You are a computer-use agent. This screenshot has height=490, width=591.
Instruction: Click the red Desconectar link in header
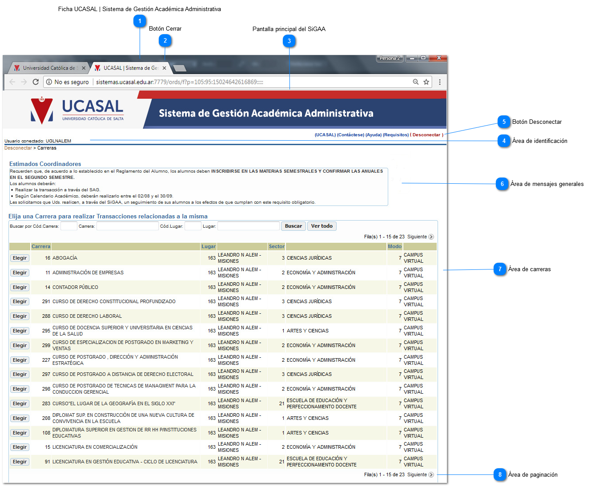pos(426,135)
